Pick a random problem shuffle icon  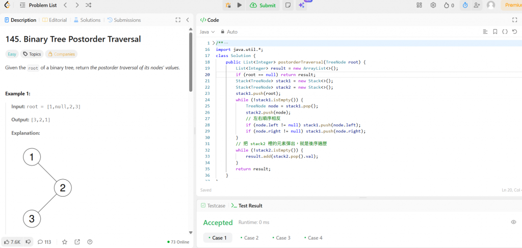pyautogui.click(x=89, y=5)
